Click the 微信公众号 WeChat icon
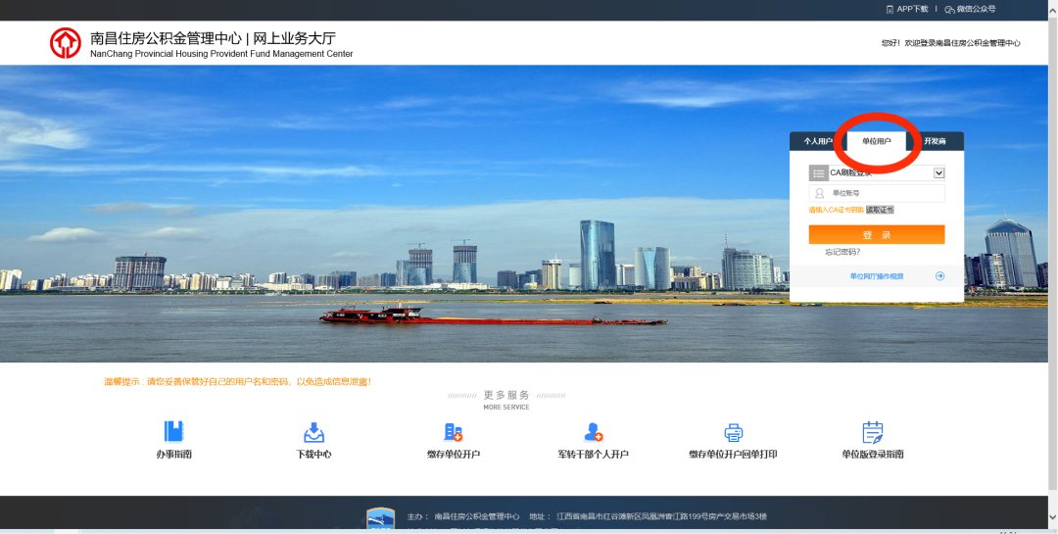 tap(949, 10)
